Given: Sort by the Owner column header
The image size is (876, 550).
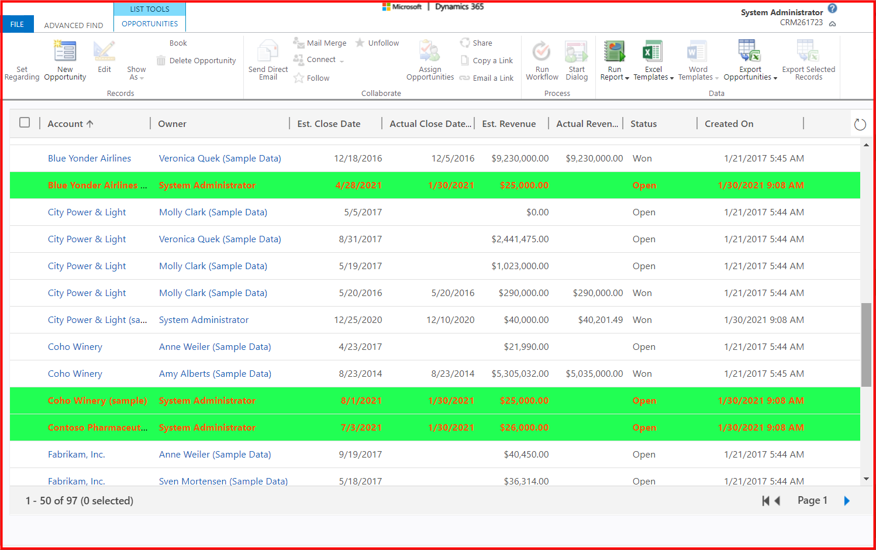Looking at the screenshot, I should coord(172,124).
